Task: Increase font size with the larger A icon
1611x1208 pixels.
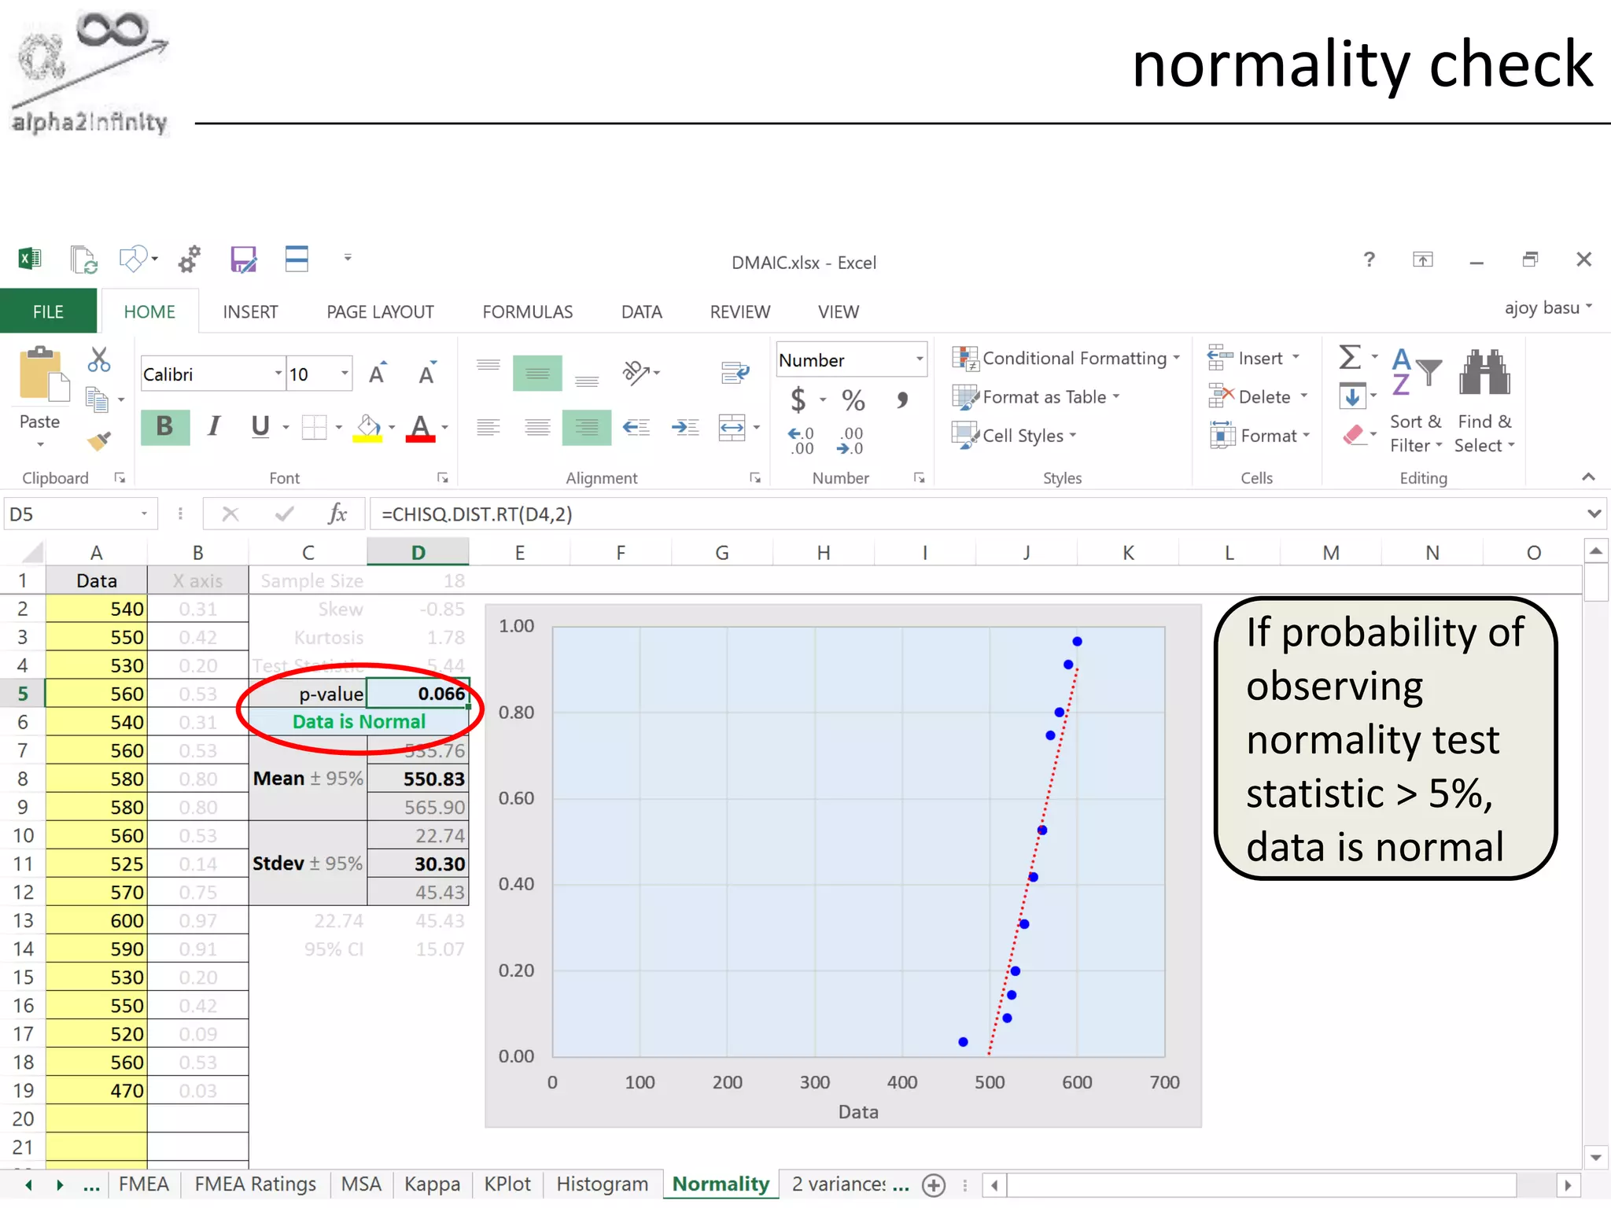Action: 378,374
